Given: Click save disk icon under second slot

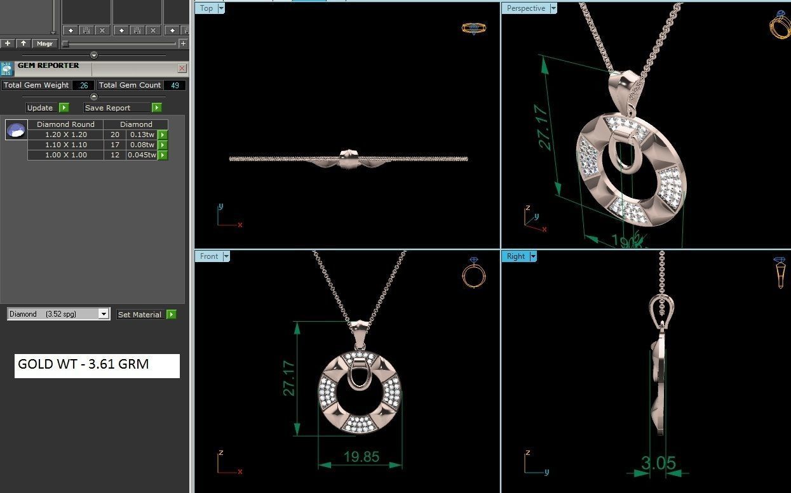Looking at the screenshot, I should 137,30.
